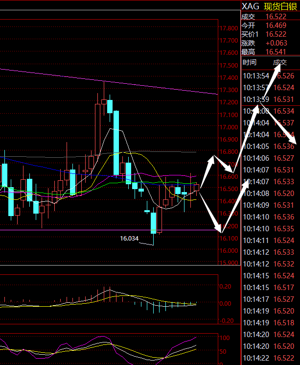Image resolution: width=300 pixels, height=365 pixels.
Task: Click the 15.900 price axis label
Action: 229,263
